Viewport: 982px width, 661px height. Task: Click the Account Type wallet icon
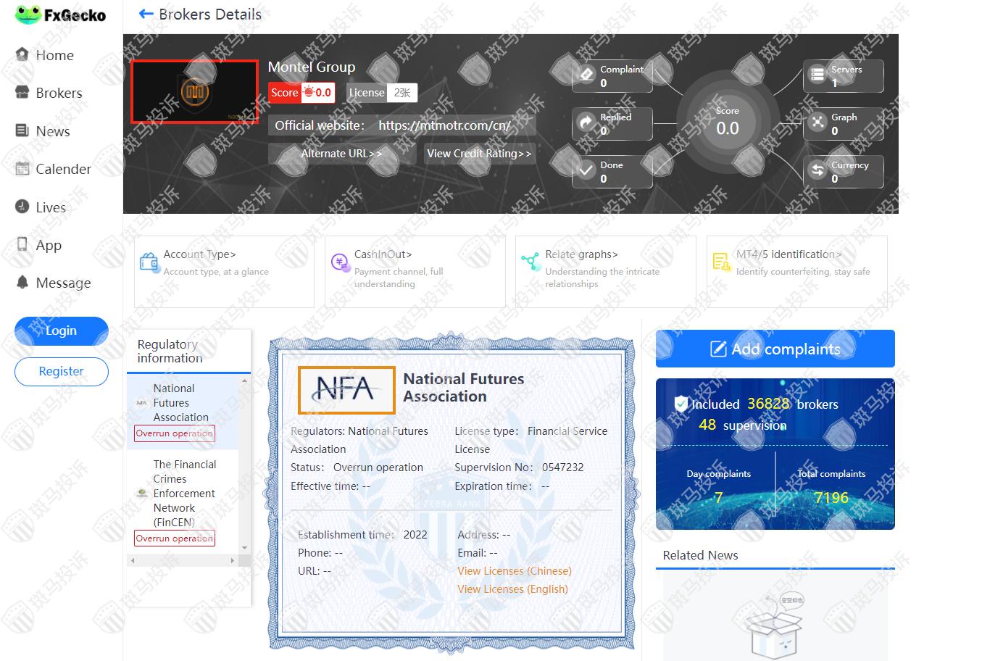click(149, 262)
